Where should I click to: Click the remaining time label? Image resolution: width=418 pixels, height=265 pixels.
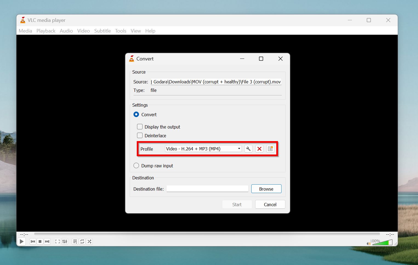[x=390, y=234]
